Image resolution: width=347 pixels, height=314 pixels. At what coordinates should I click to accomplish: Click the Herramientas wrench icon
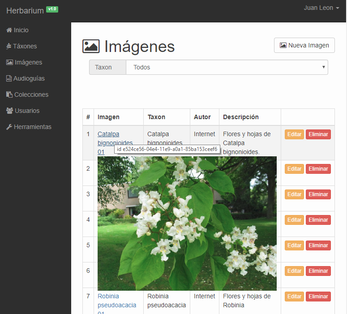[9, 127]
